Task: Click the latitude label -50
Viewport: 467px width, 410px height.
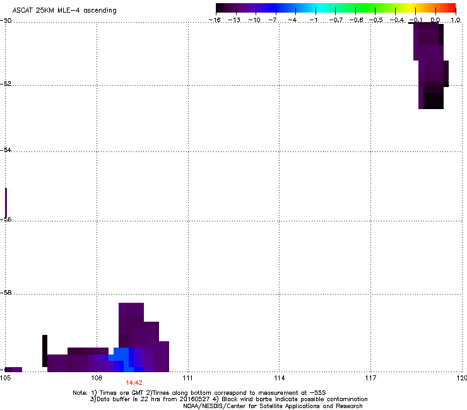Action: click(x=6, y=21)
